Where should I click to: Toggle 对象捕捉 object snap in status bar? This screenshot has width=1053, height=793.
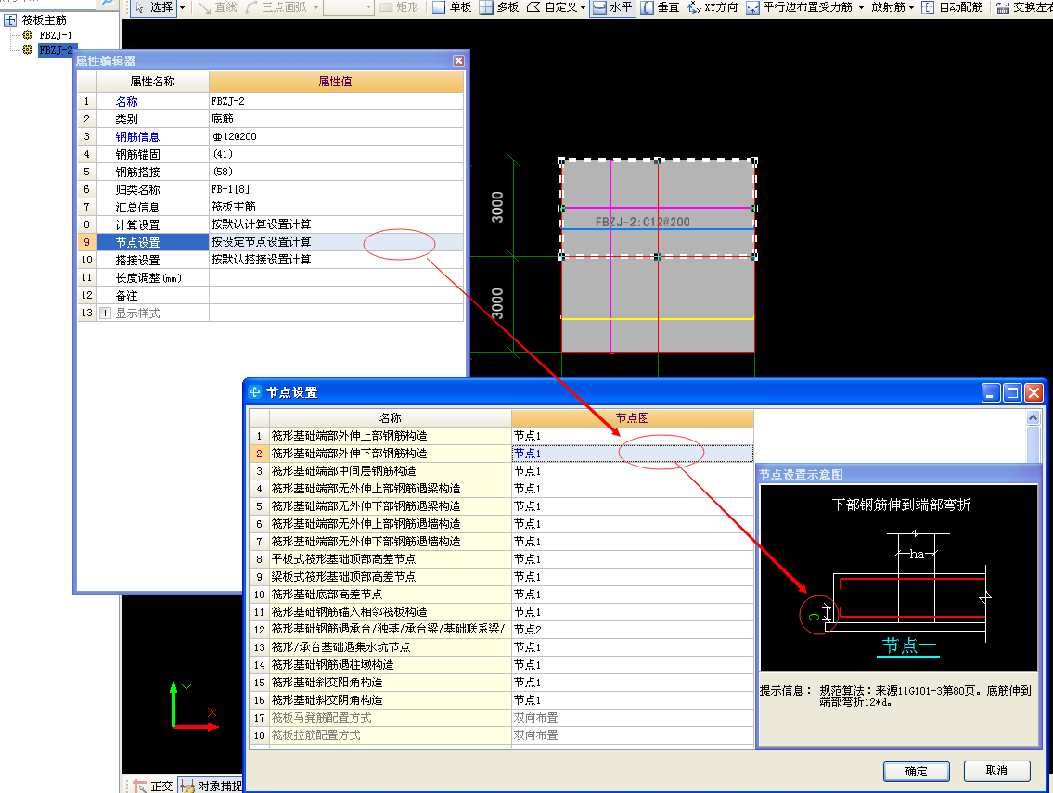point(212,787)
